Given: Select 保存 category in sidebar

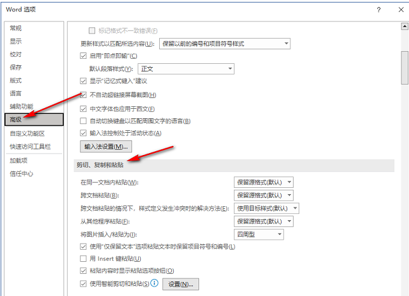Looking at the screenshot, I should click(34, 68).
